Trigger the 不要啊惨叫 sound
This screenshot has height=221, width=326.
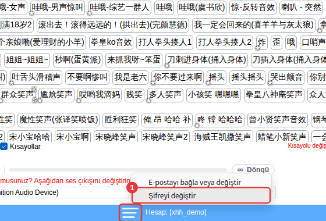(87, 77)
